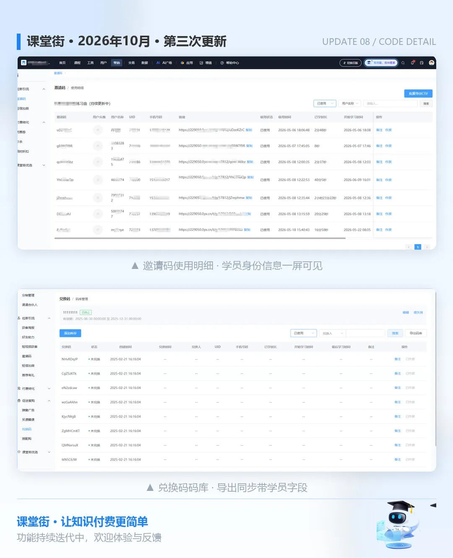Click the search input beside 兑换人 dropdown
The width and height of the screenshot is (453, 558).
point(365,333)
